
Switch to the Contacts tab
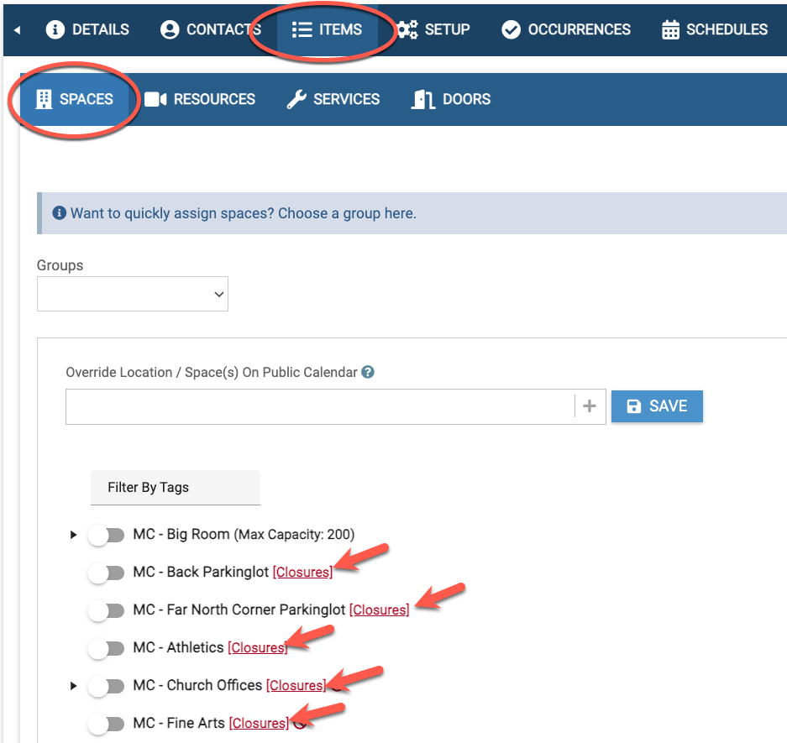tap(210, 29)
